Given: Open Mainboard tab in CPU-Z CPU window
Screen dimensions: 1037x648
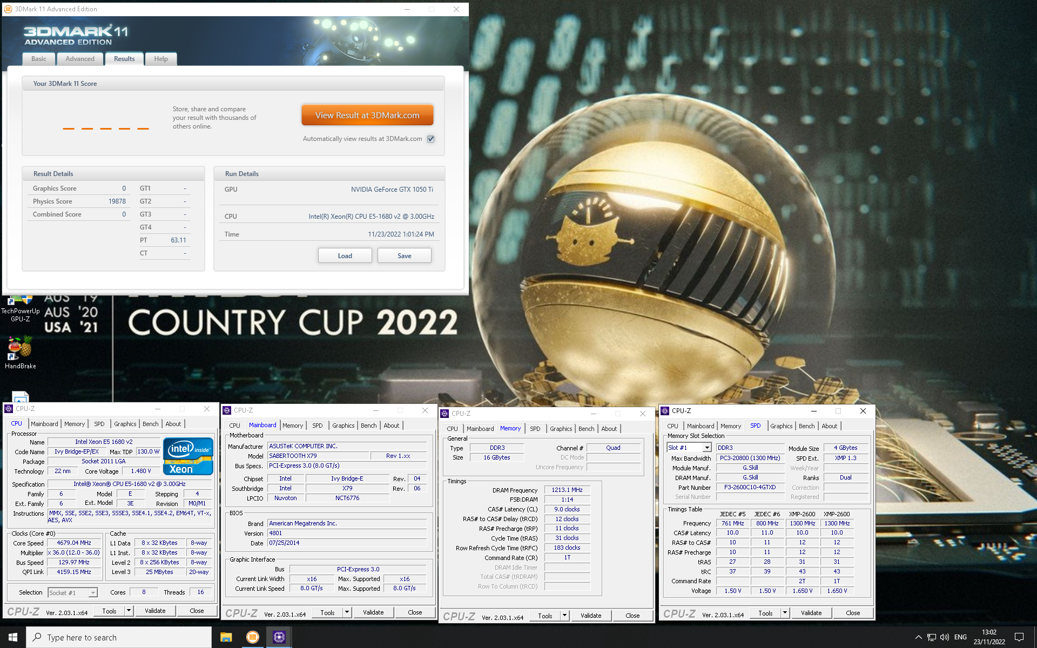Looking at the screenshot, I should pos(44,424).
